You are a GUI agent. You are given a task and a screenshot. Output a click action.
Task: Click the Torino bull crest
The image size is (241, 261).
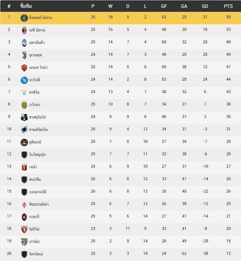[x=24, y=229]
